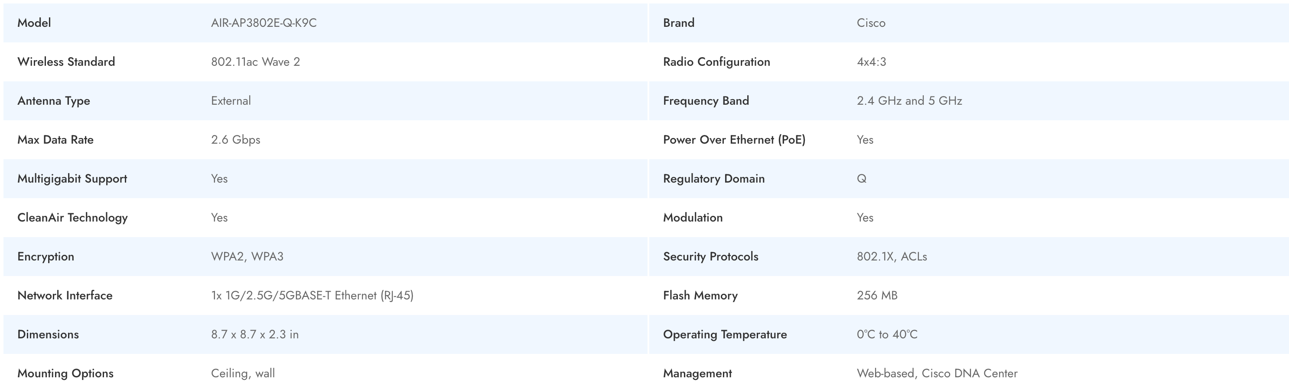The height and width of the screenshot is (392, 1289).
Task: Select the Brand value Cisco
Action: click(x=871, y=23)
